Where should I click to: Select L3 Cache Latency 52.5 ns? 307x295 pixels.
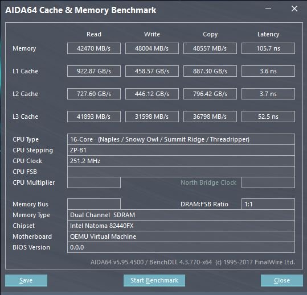(x=268, y=117)
